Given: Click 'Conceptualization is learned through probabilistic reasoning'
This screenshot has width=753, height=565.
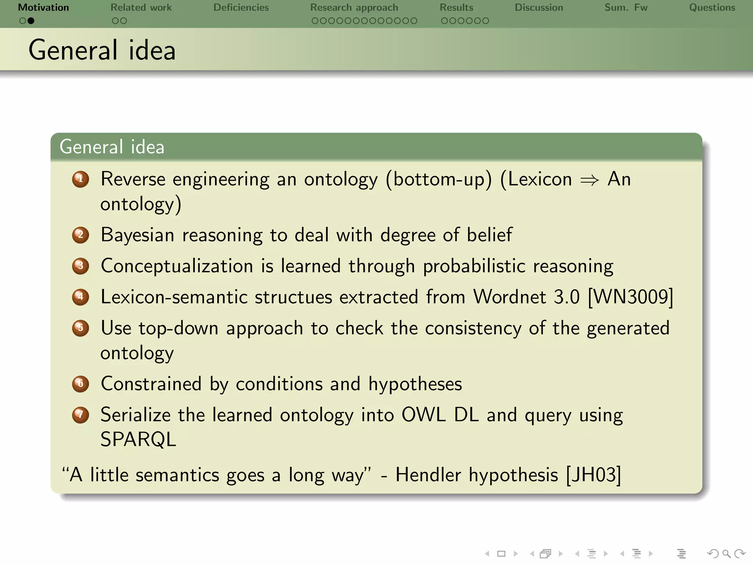Looking at the screenshot, I should point(357,266).
